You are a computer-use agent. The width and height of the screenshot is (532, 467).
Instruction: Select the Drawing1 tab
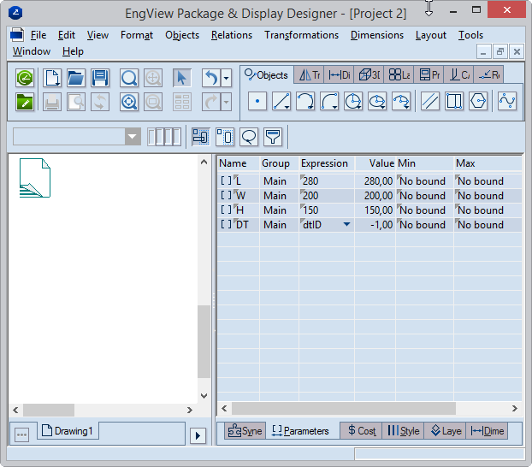pyautogui.click(x=68, y=431)
